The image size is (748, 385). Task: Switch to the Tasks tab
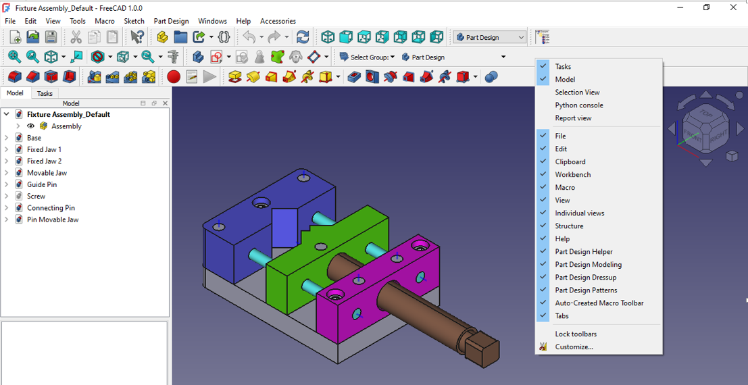tap(45, 93)
